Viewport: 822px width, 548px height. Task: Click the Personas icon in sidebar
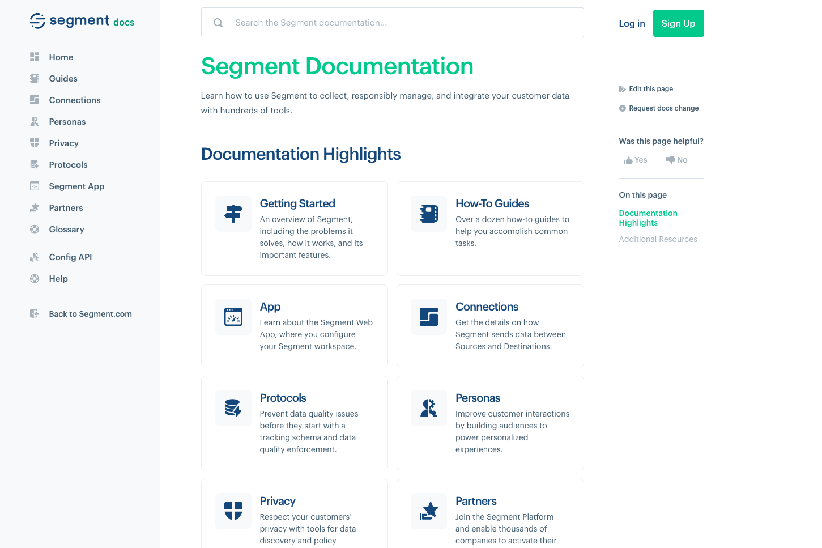tap(35, 121)
